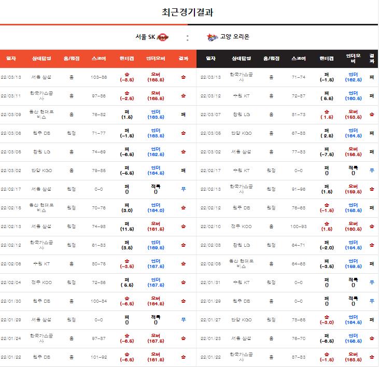Click 상대팀명 header in the orange 서울 SK table
379x367 pixels.
click(41, 59)
